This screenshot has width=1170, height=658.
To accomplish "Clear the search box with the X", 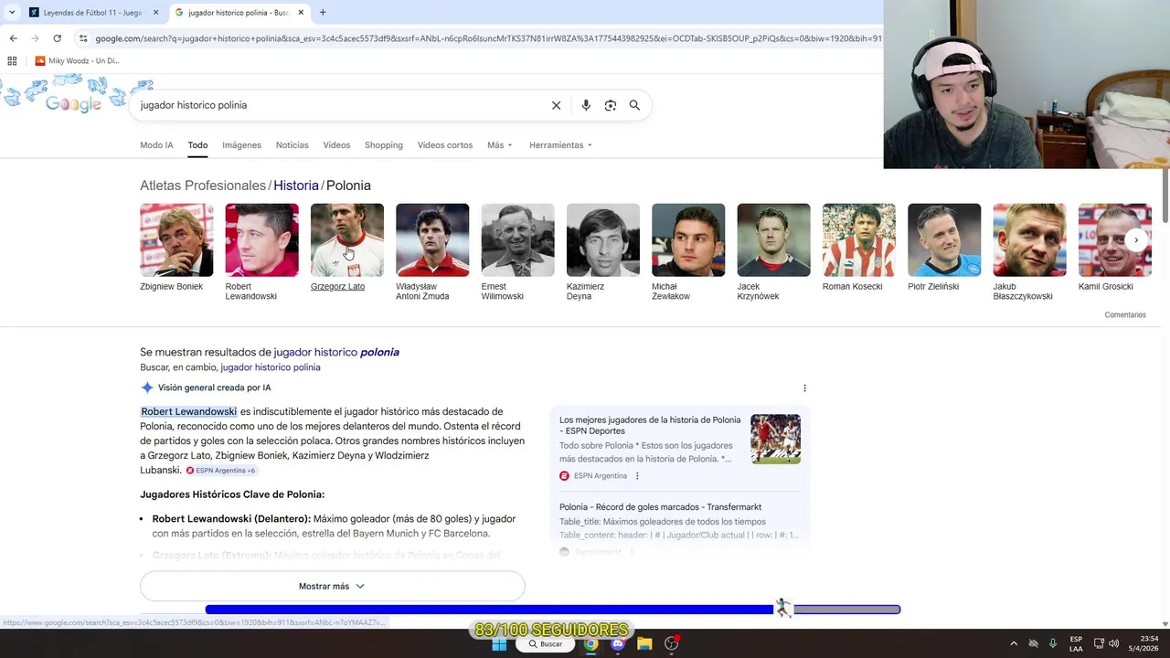I will 556,105.
